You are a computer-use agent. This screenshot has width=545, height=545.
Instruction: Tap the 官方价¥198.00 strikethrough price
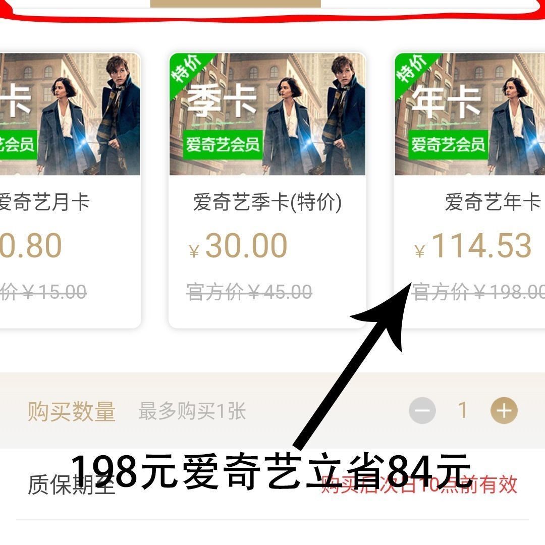pos(478,292)
